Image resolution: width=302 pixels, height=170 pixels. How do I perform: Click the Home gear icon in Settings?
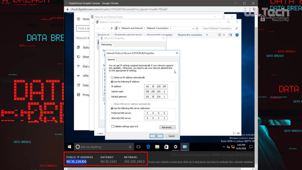tap(78, 19)
